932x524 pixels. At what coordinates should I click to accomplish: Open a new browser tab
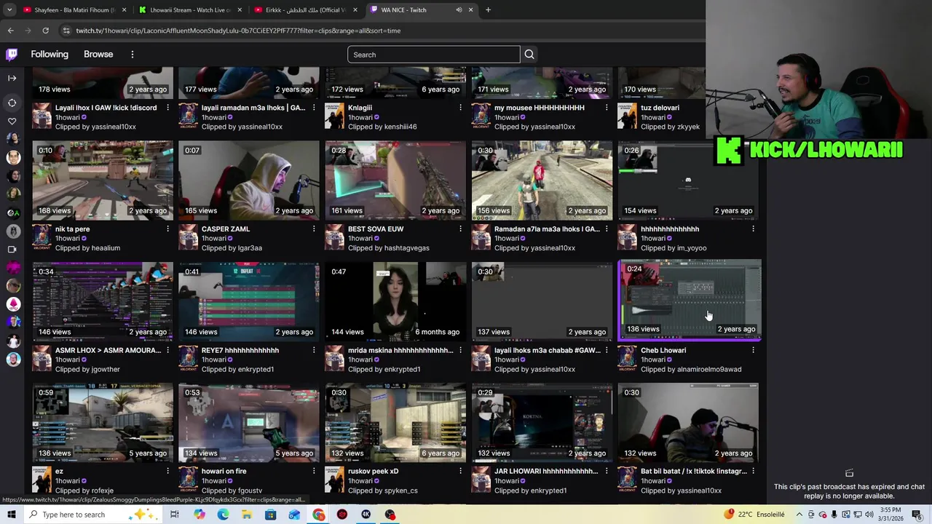coord(488,10)
